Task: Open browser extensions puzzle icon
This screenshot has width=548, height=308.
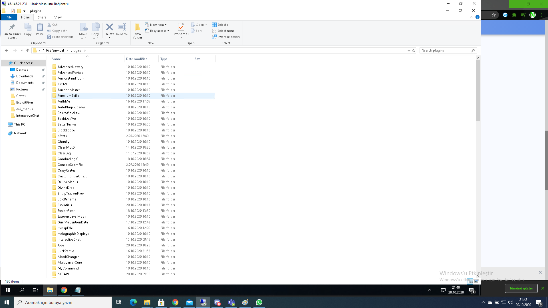Action: point(514,15)
